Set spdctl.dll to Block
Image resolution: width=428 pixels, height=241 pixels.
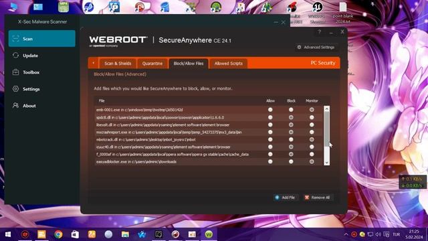point(291,117)
